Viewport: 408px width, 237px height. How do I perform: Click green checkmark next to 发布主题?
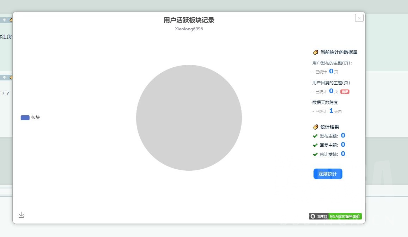coord(315,136)
